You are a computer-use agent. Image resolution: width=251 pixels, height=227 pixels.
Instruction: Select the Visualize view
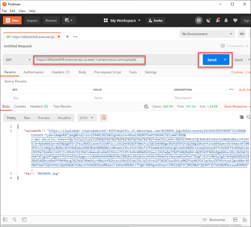click(x=64, y=118)
